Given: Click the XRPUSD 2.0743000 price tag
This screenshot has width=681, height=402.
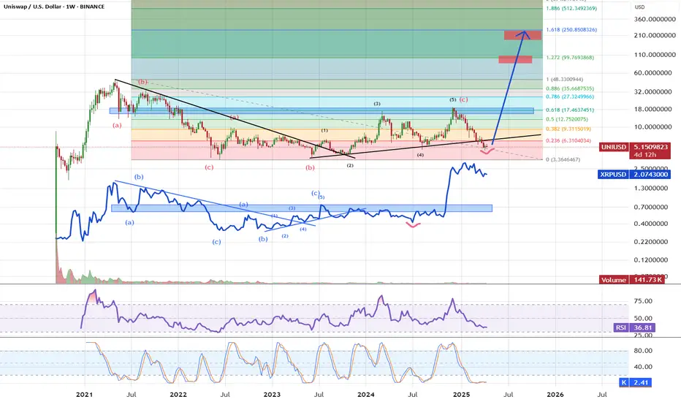Looking at the screenshot, I should [x=634, y=175].
